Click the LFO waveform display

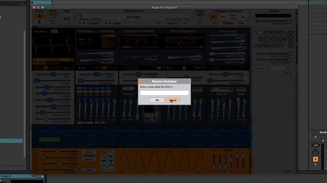[x=162, y=161]
